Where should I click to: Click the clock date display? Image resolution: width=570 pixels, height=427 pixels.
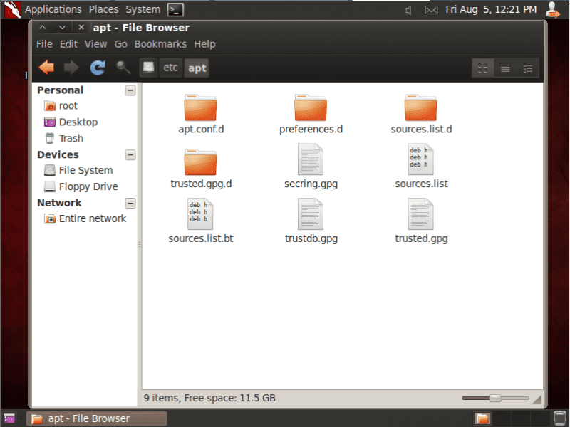(x=491, y=9)
